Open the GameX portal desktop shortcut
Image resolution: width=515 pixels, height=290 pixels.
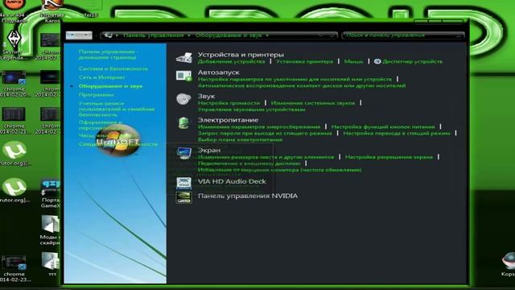[x=51, y=194]
